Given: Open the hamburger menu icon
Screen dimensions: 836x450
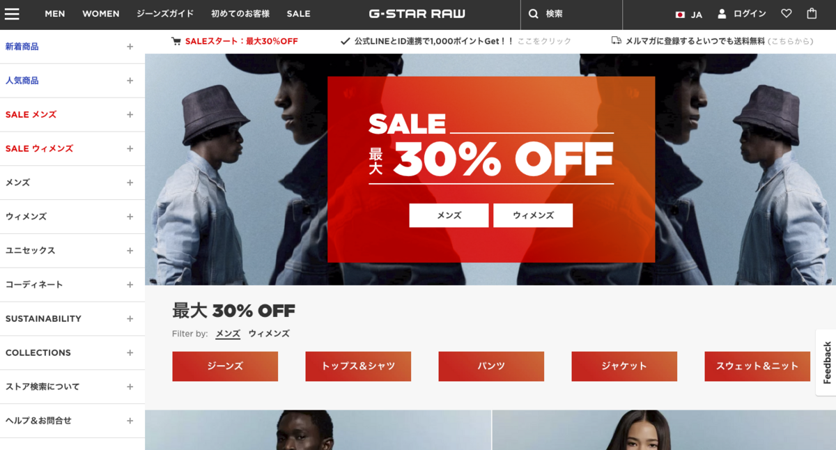Looking at the screenshot, I should tap(12, 14).
